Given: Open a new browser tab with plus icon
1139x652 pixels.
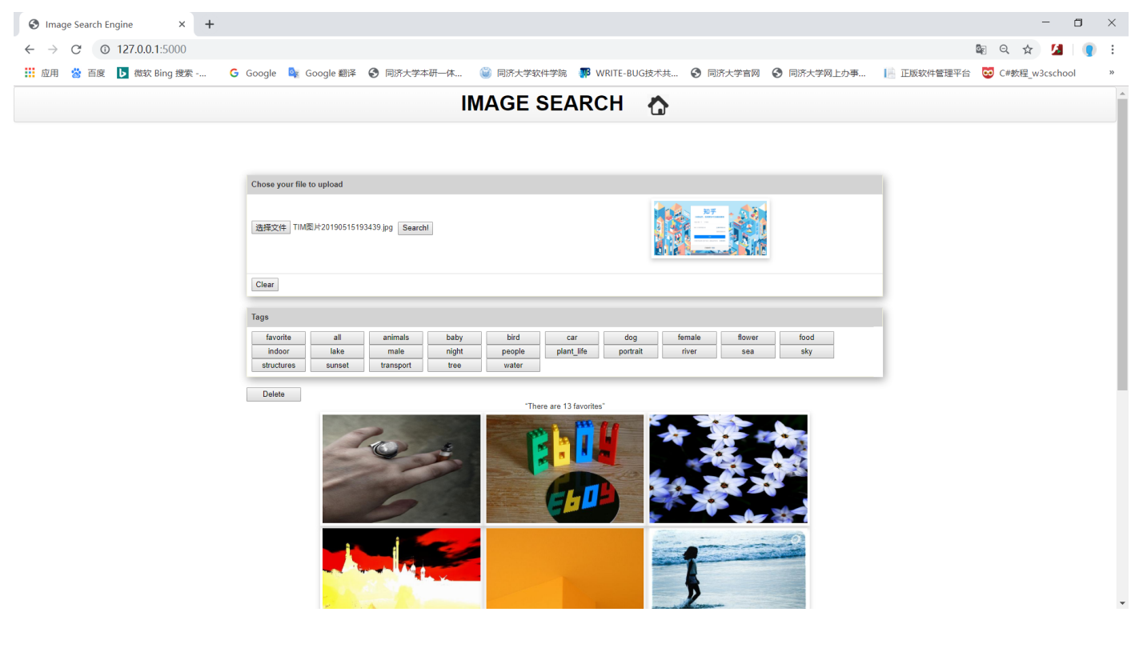Looking at the screenshot, I should 210,24.
